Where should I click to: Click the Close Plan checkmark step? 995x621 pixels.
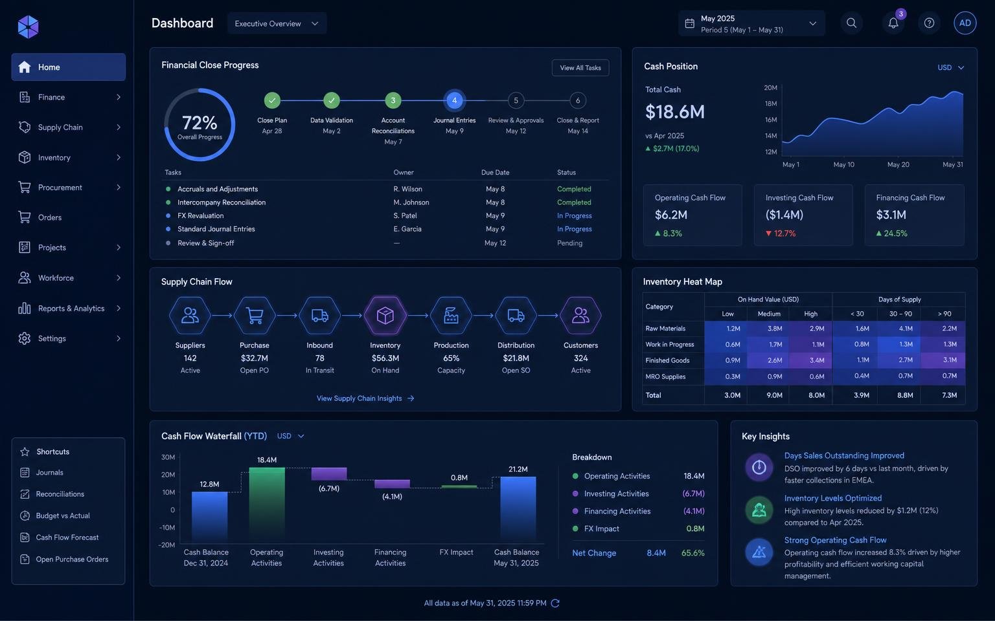tap(272, 100)
